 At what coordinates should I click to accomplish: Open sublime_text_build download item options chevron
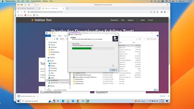(x=38, y=96)
